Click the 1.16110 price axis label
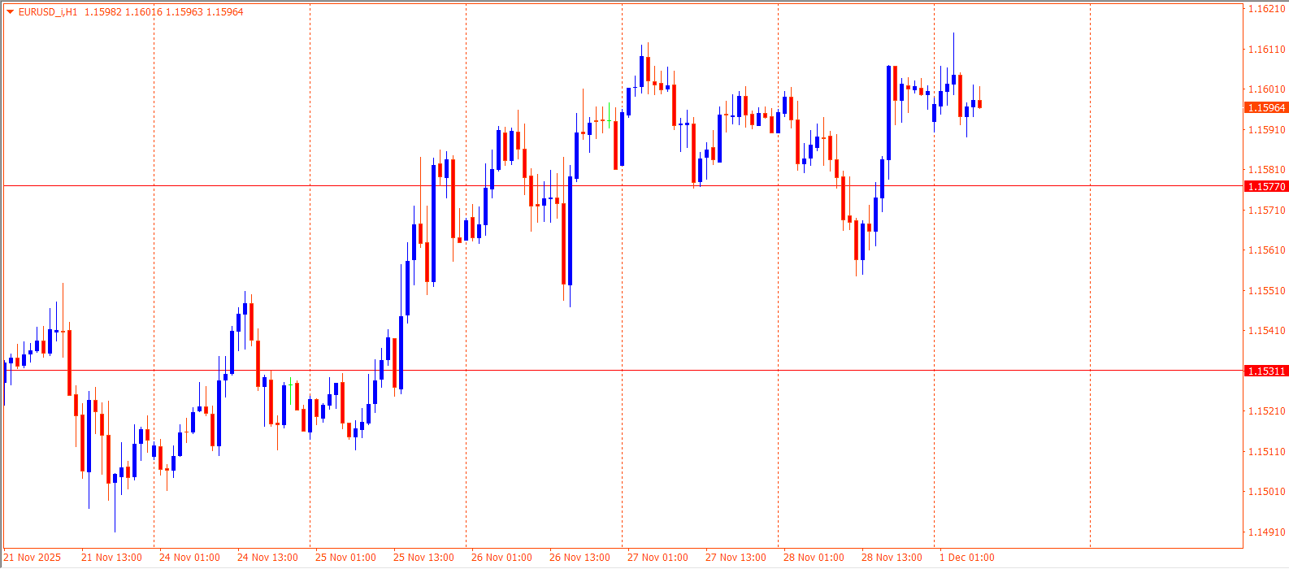The width and height of the screenshot is (1289, 569). [1267, 50]
